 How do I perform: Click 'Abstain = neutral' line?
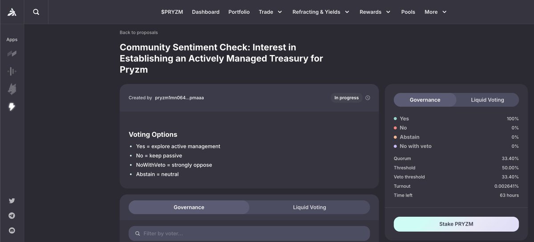point(157,174)
